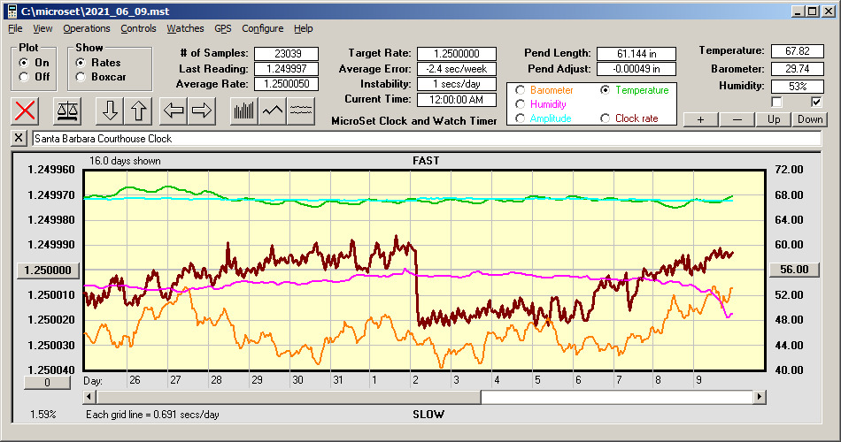
Task: Select the Humidity radio option
Action: tap(520, 104)
